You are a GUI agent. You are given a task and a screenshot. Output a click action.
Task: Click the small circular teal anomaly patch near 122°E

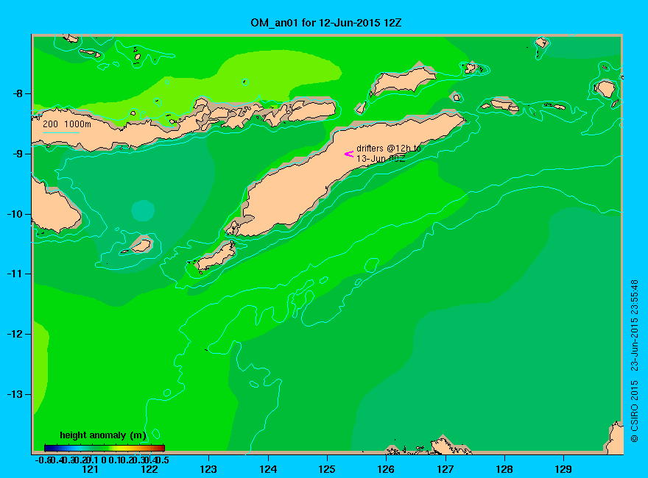(x=143, y=210)
